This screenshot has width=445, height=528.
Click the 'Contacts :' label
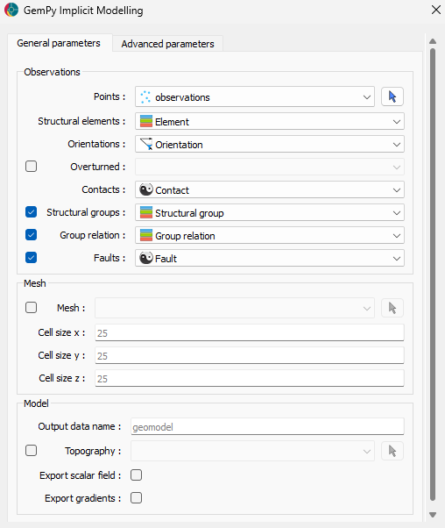click(x=103, y=189)
